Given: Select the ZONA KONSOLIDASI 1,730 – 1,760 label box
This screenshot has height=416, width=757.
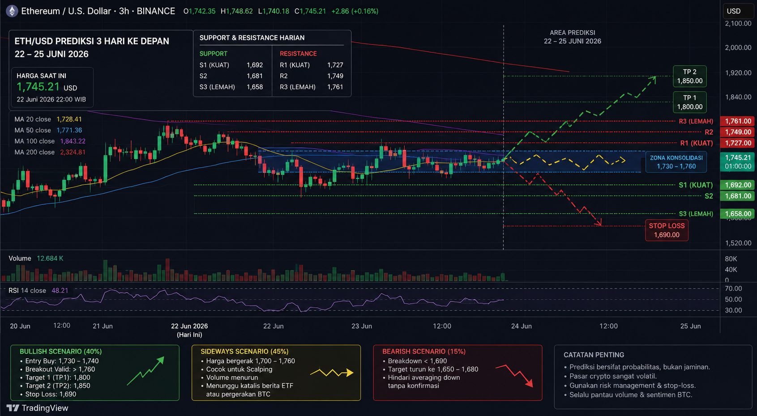Looking at the screenshot, I should click(x=676, y=162).
